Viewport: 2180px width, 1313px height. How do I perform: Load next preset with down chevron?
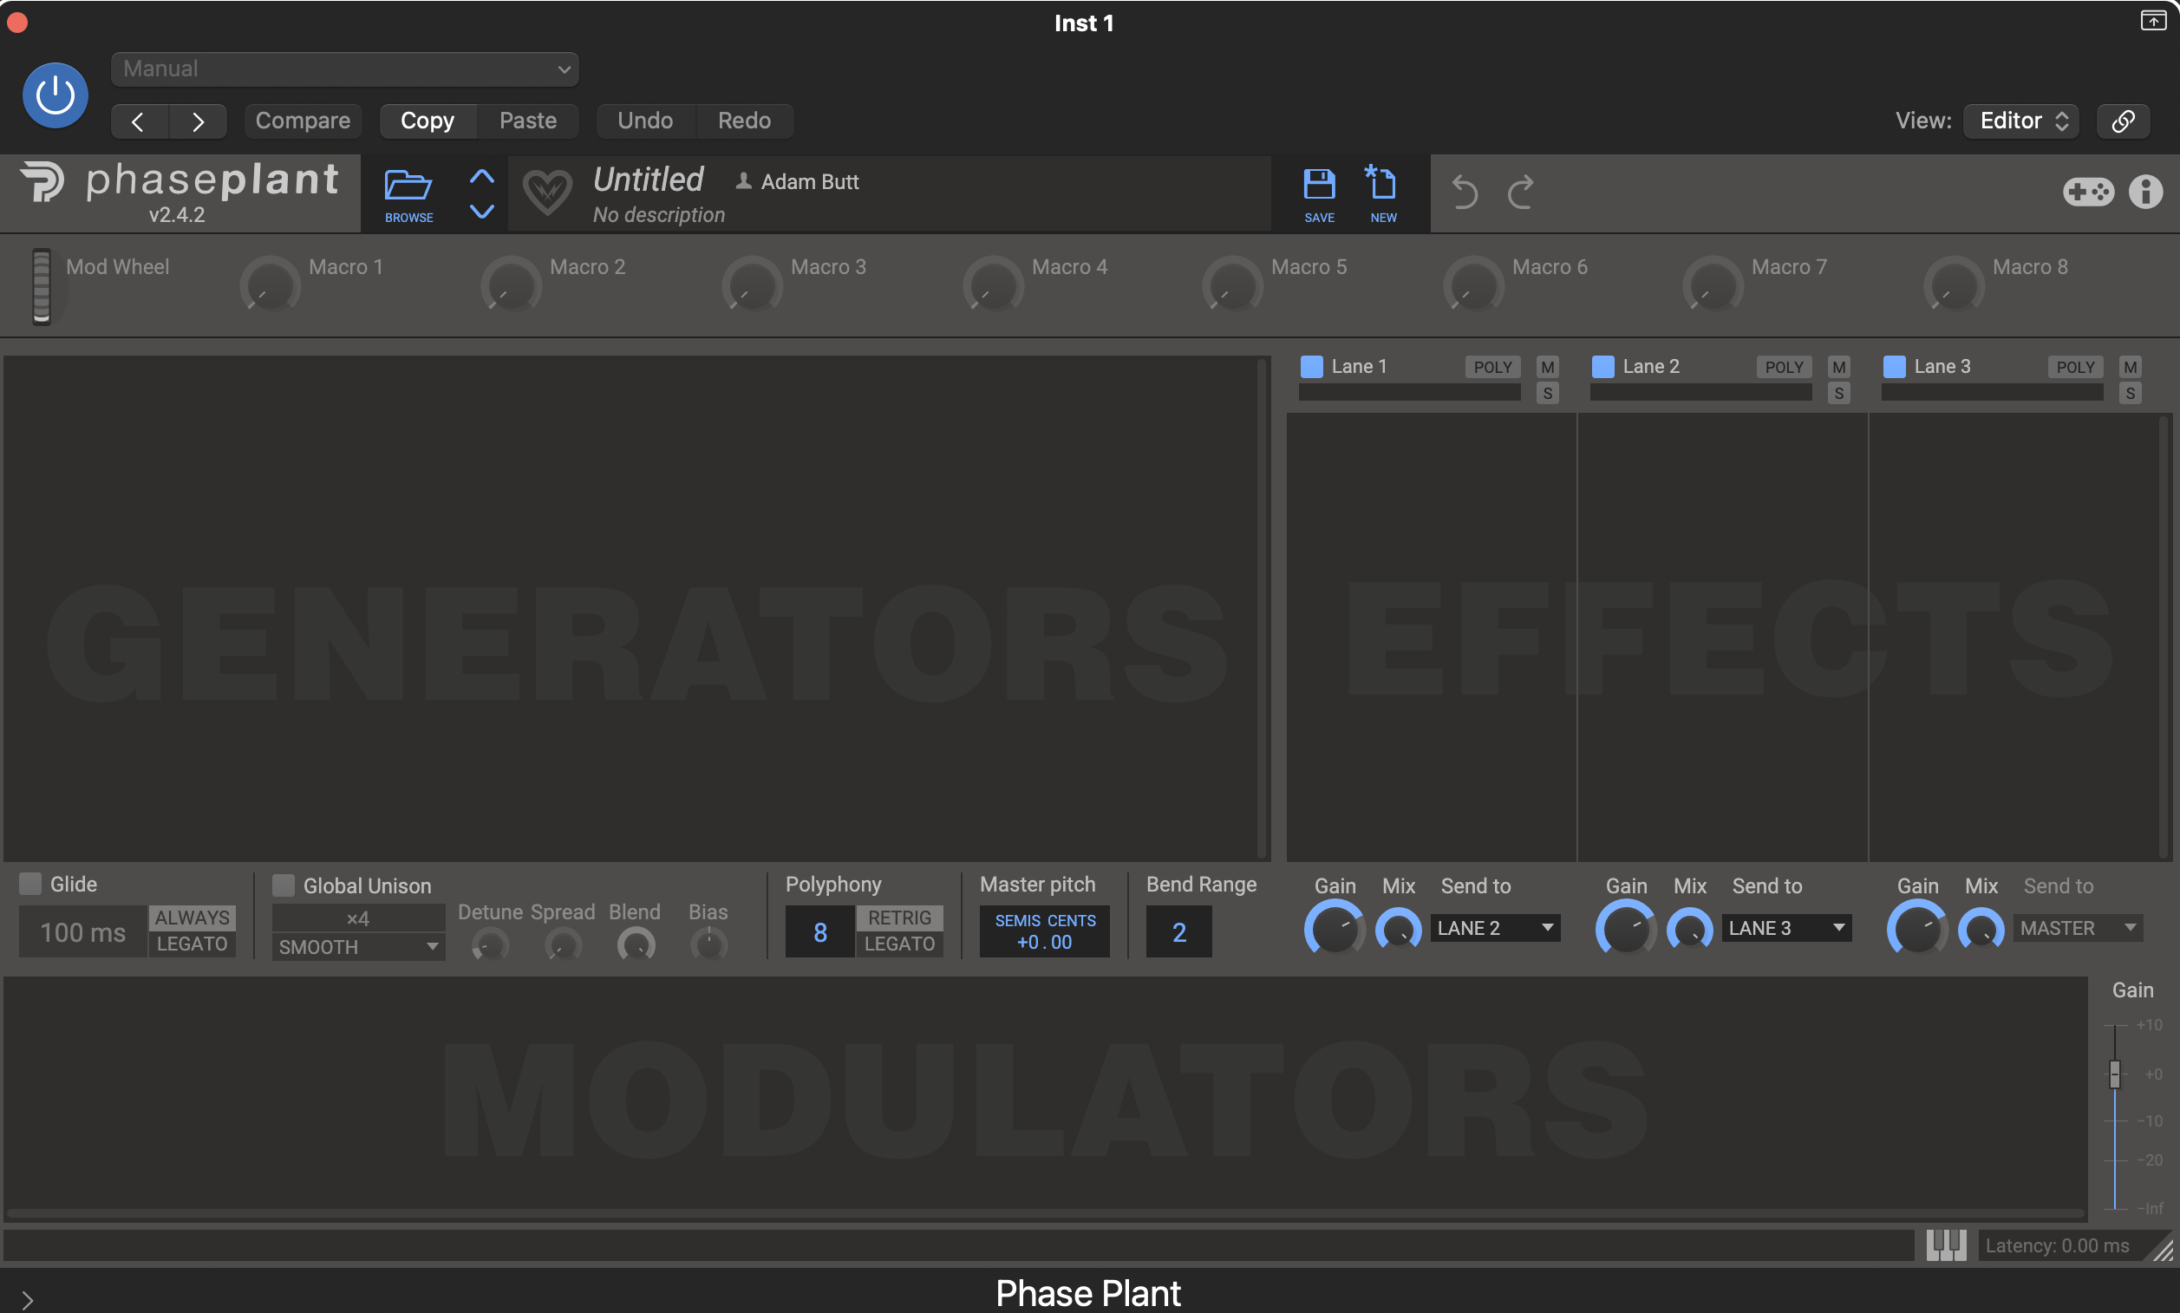coord(481,211)
